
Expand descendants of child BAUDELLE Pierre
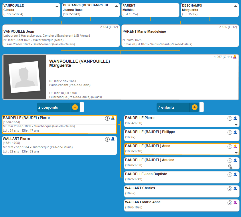(x=236, y=125)
